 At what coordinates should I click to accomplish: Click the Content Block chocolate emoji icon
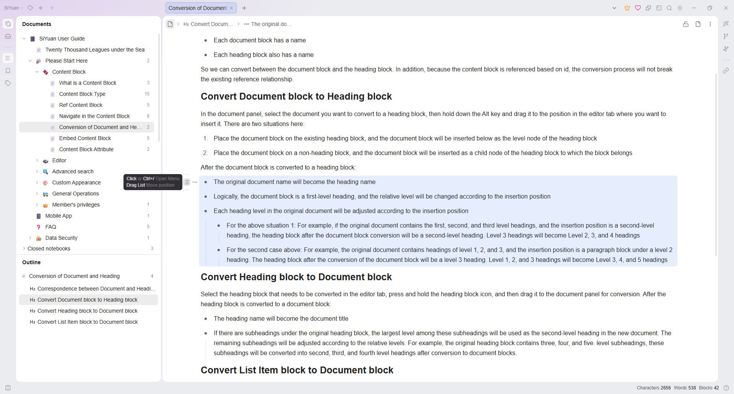tap(45, 72)
